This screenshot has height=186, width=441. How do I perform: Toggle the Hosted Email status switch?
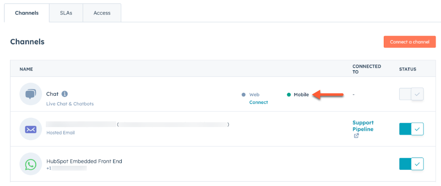coord(411,129)
